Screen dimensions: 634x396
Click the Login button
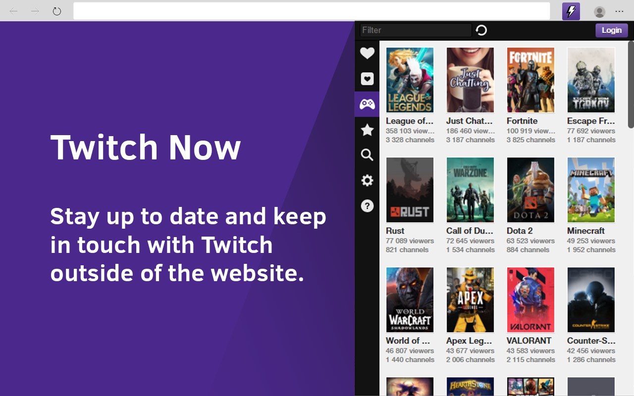(612, 30)
